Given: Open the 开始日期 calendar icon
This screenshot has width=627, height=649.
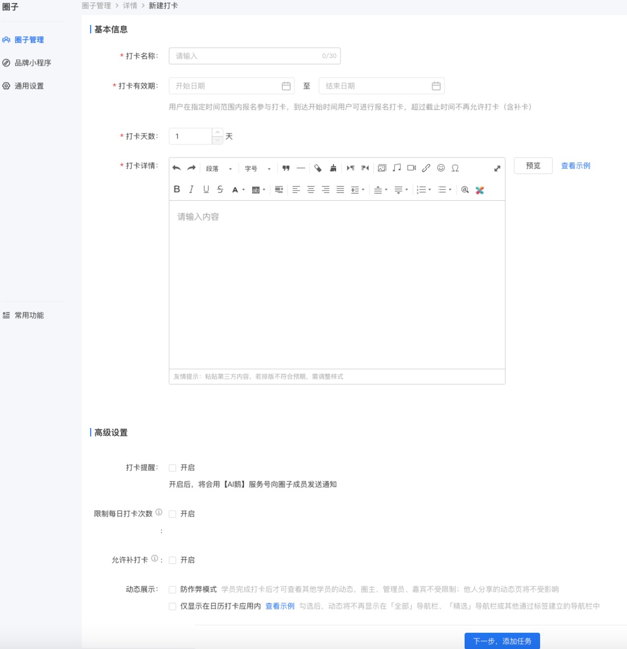Looking at the screenshot, I should coord(286,86).
